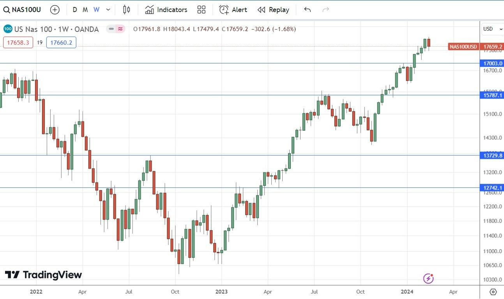Image resolution: width=504 pixels, height=299 pixels.
Task: Select the candlestick chart style icon
Action: click(126, 9)
